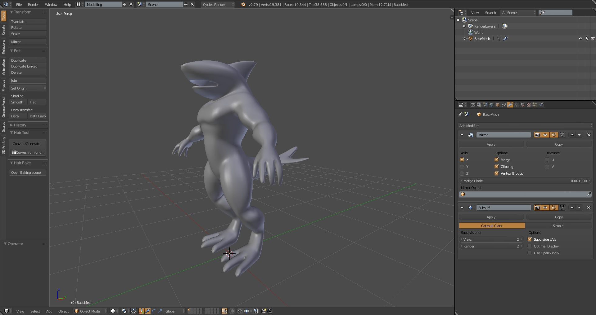
Task: Enable the Optimal Display checkbox
Action: [530, 246]
